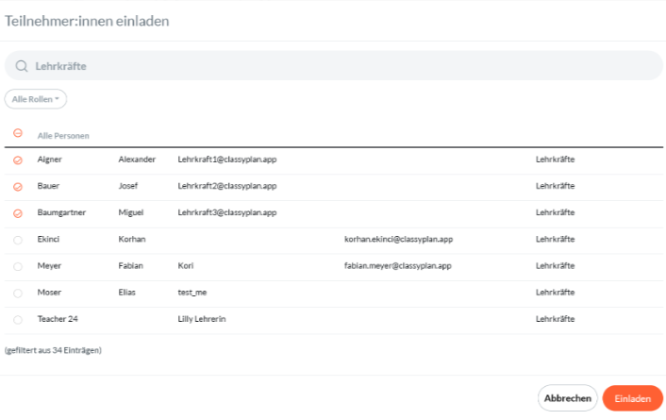Check the Ekinci row checkbox
666x420 pixels.
pyautogui.click(x=18, y=240)
